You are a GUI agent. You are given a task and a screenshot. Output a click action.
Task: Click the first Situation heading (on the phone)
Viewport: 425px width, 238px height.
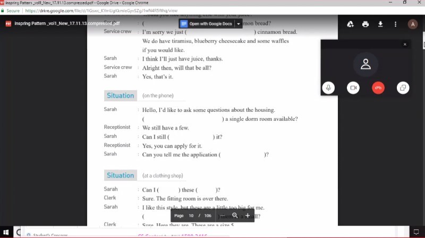click(x=121, y=95)
